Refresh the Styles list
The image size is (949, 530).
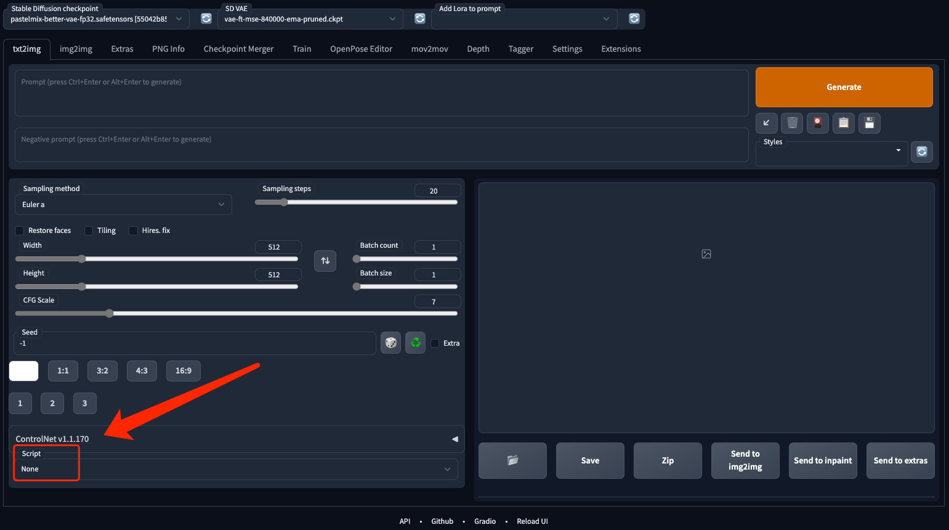coord(922,152)
